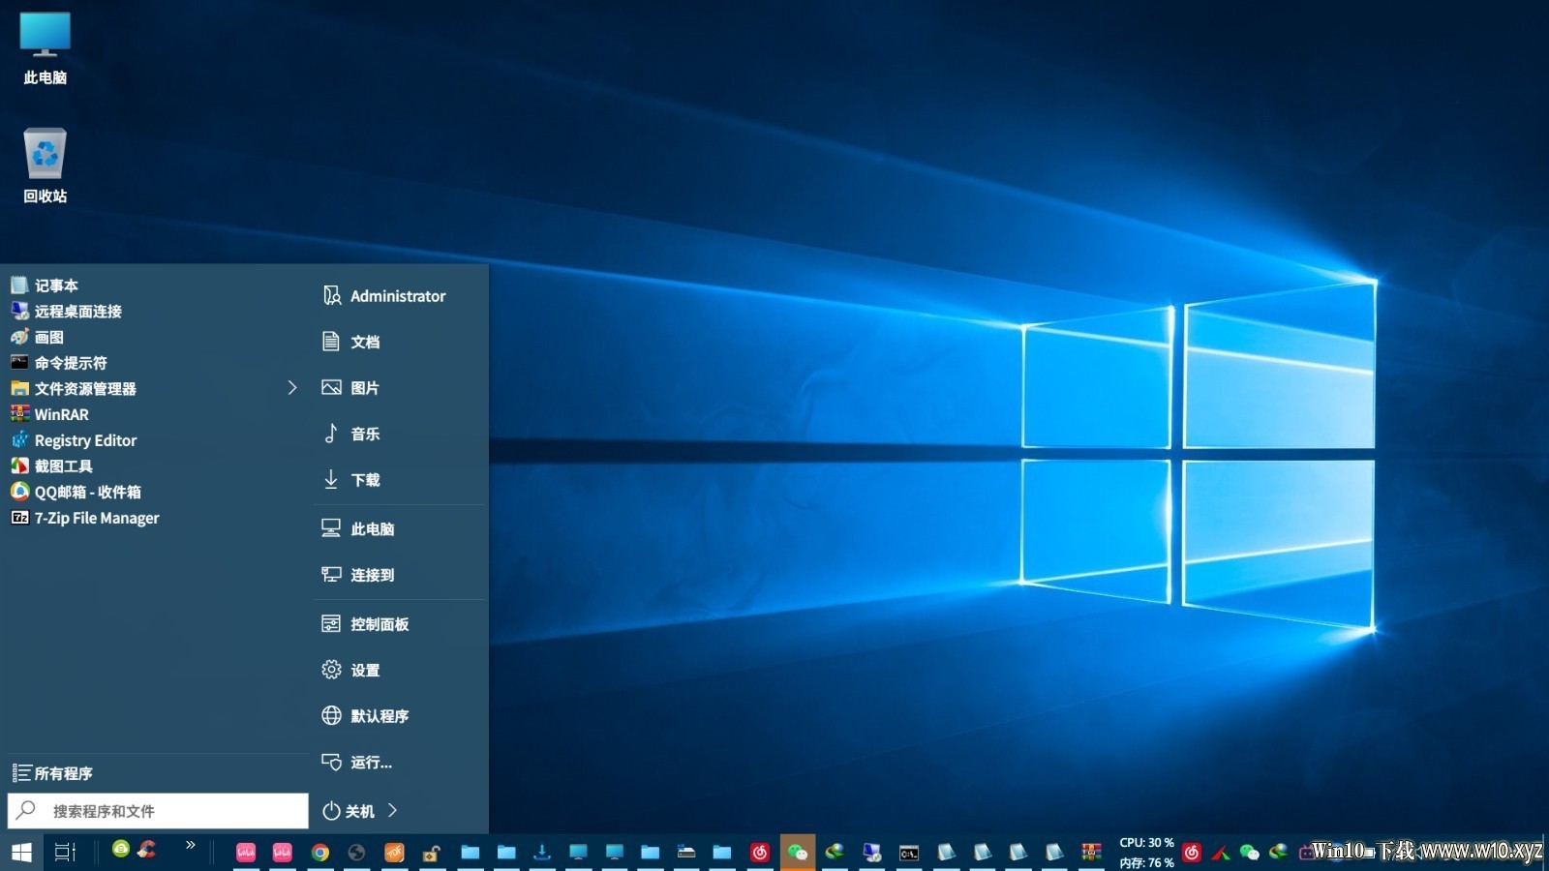This screenshot has width=1549, height=871.
Task: Expand the quick launch overflow chevron
Action: (191, 845)
